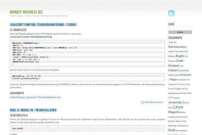Open the Bugfix tag in the tag cloud
This screenshot has height=135, width=202.
tap(180, 56)
